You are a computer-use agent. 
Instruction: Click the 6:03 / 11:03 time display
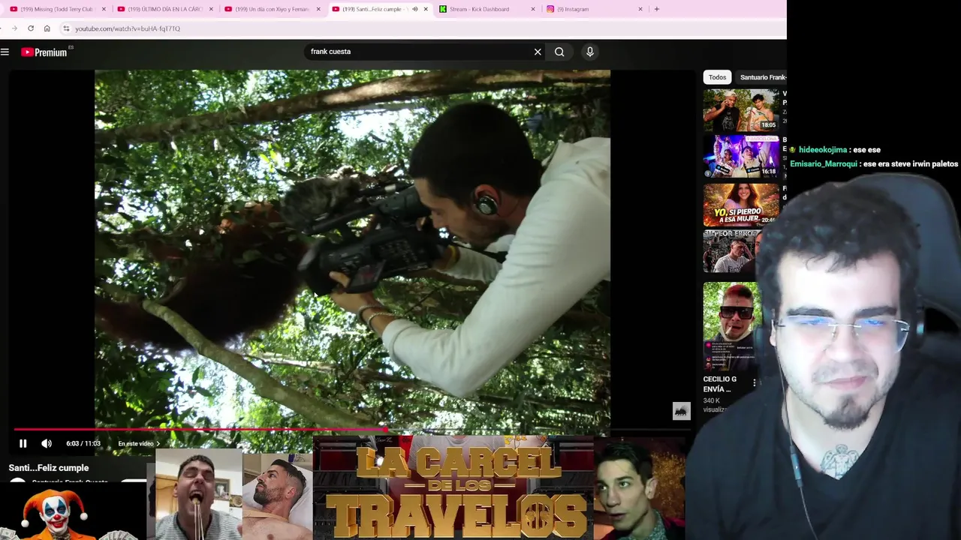point(83,443)
